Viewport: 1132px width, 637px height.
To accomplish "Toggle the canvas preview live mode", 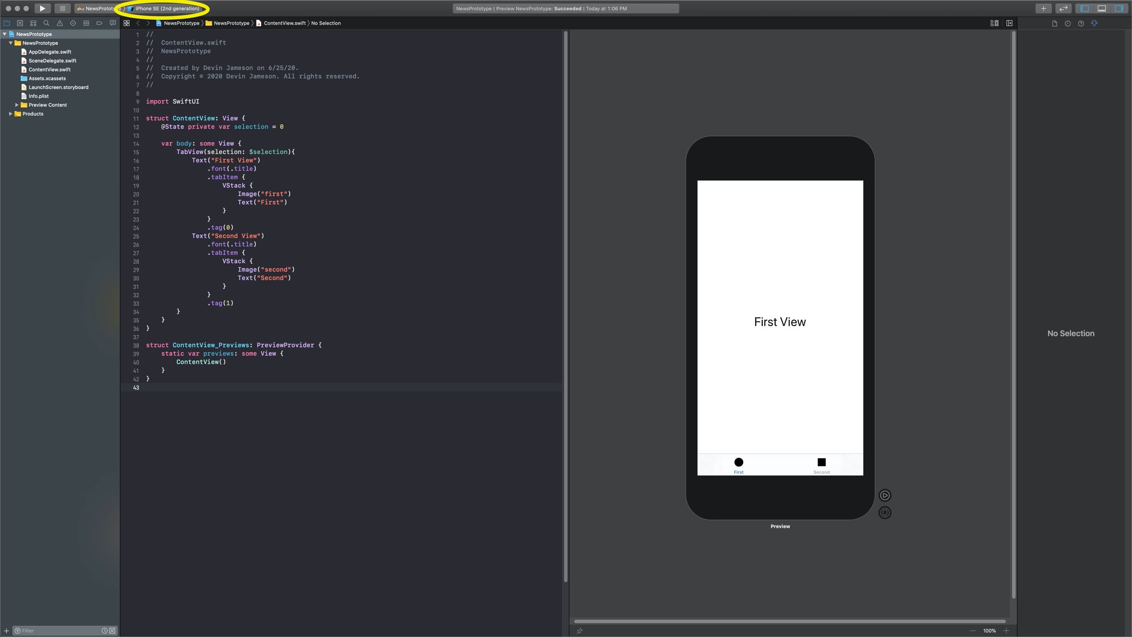I will point(885,495).
